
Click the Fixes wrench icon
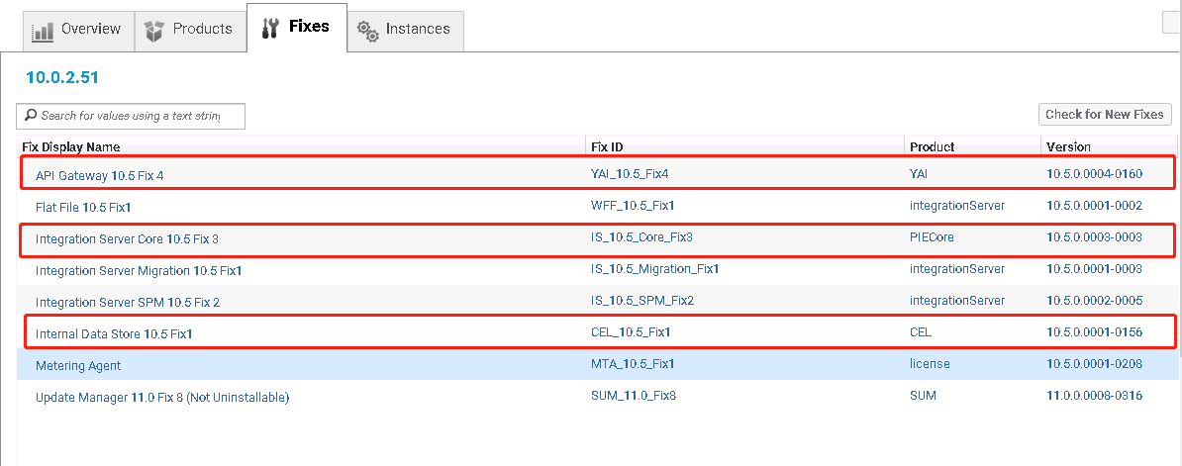[x=270, y=28]
